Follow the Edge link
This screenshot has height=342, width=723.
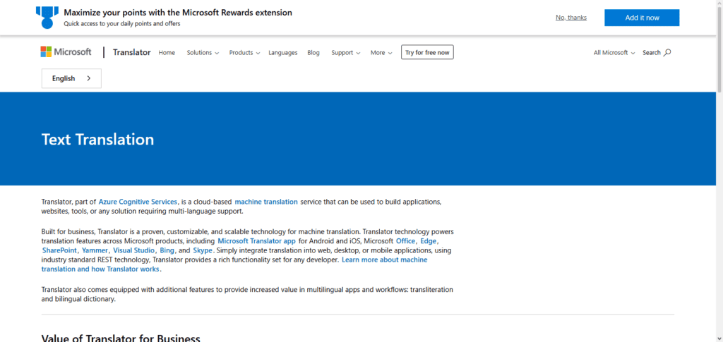(x=429, y=240)
